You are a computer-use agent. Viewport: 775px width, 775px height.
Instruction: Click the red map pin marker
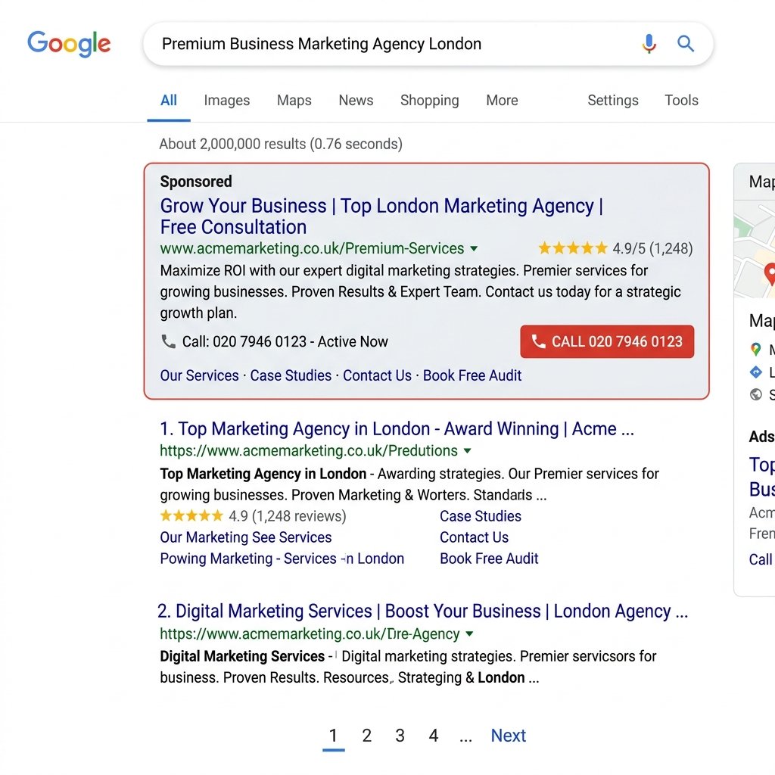(770, 274)
